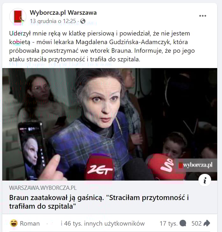
Task: Click the '46 tys. innych użytkowników' text
Action: pos(103,223)
